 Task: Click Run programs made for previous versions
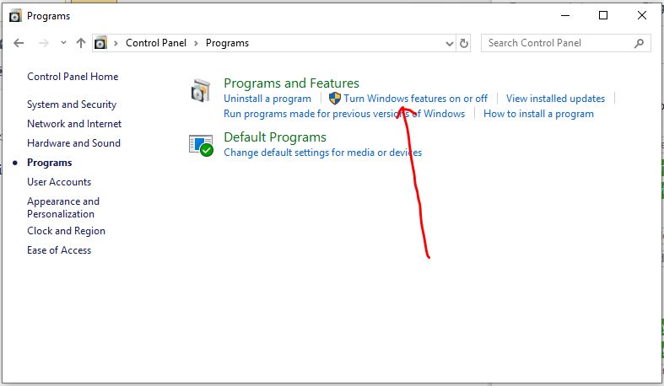344,114
